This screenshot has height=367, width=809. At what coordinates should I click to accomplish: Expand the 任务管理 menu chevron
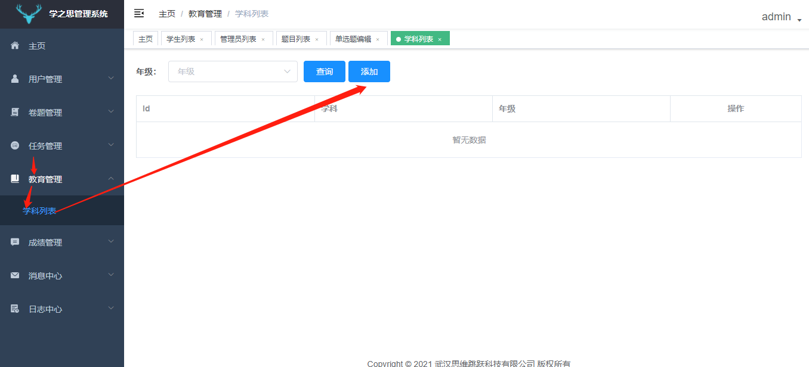pos(111,145)
